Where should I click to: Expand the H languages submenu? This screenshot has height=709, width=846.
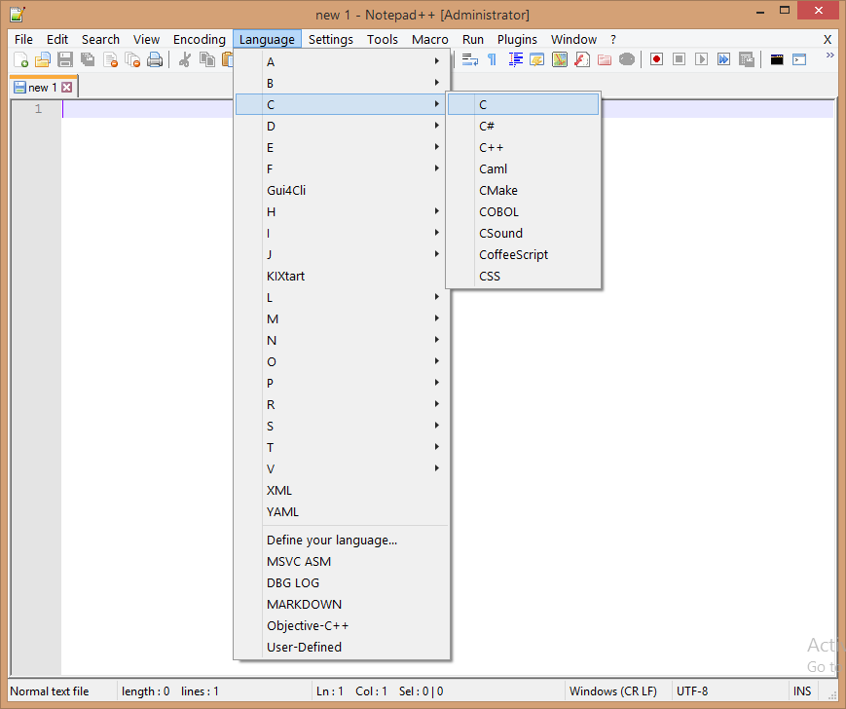click(x=342, y=211)
